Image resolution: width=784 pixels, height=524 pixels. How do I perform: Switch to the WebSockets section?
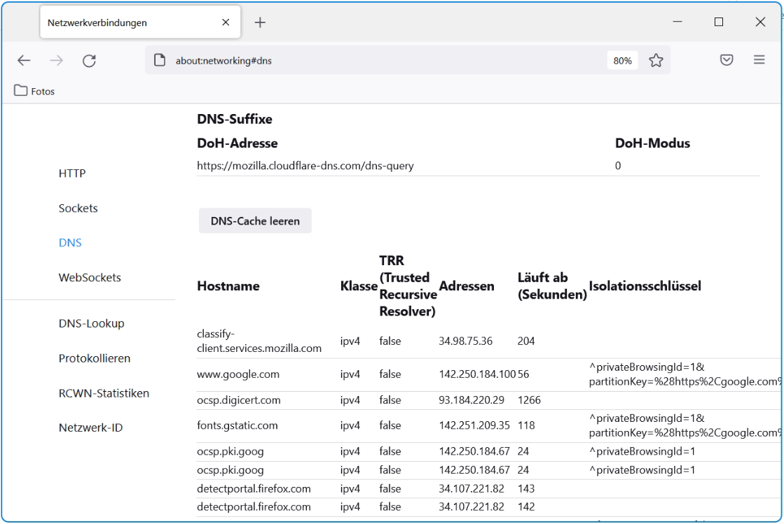click(88, 277)
